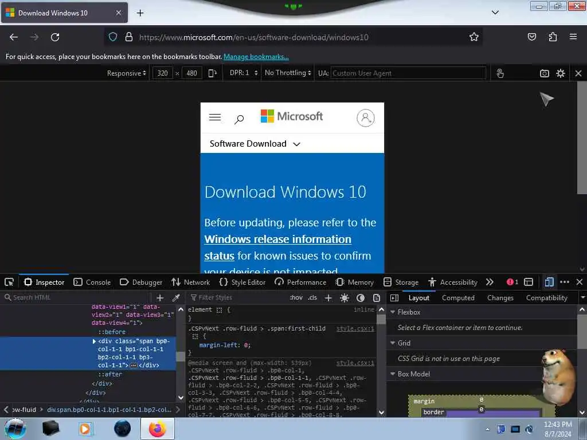Reload the current page
587x440 pixels.
point(55,37)
